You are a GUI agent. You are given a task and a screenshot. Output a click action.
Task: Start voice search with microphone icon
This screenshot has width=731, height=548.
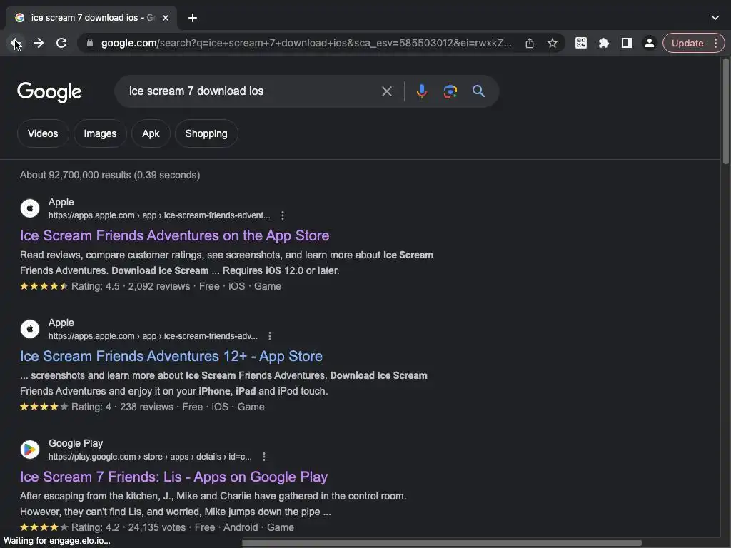421,91
